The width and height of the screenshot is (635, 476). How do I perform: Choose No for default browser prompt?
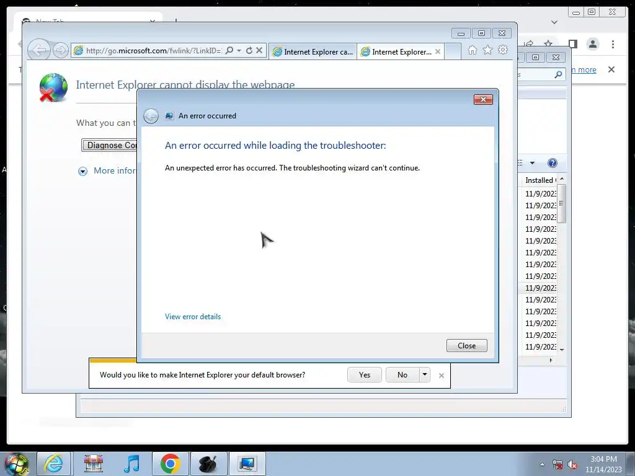coord(402,375)
